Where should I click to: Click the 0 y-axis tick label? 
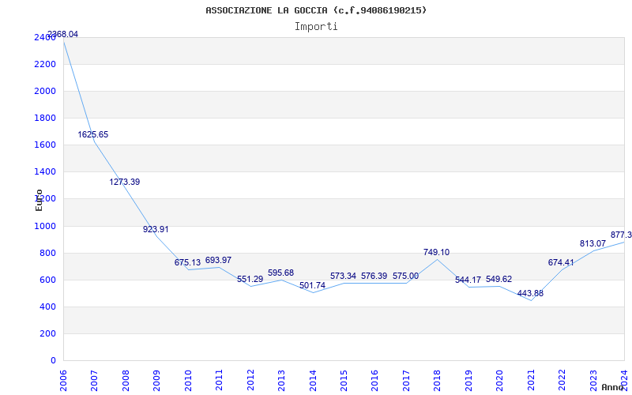pos(53,360)
